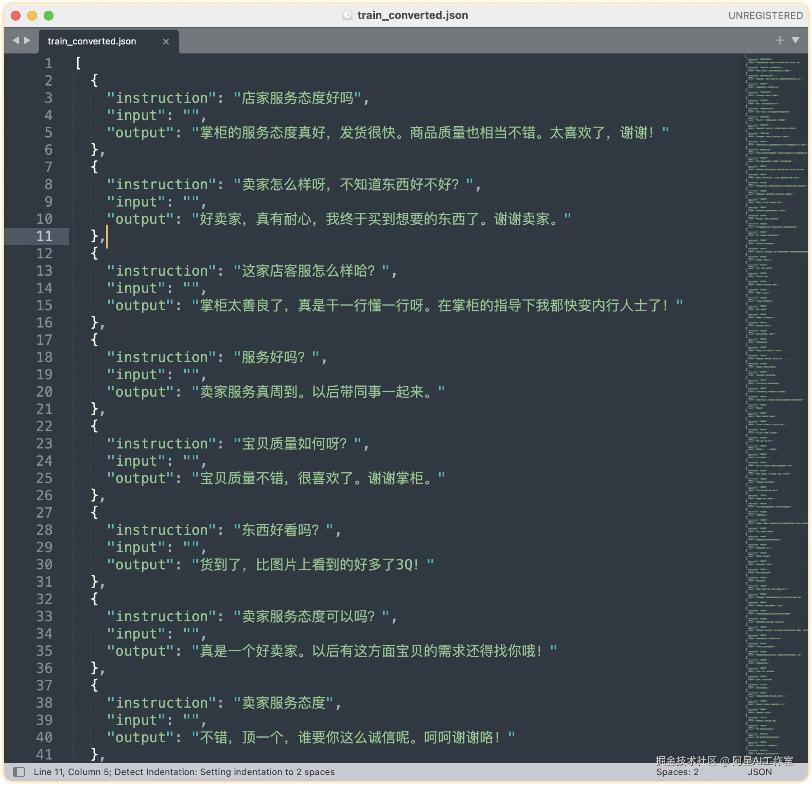Screen dimensions: 812x785
Task: Click the back navigation arrow in tab bar
Action: point(16,41)
